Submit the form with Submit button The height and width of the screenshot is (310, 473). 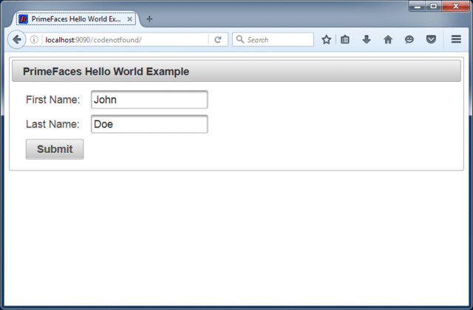(55, 149)
